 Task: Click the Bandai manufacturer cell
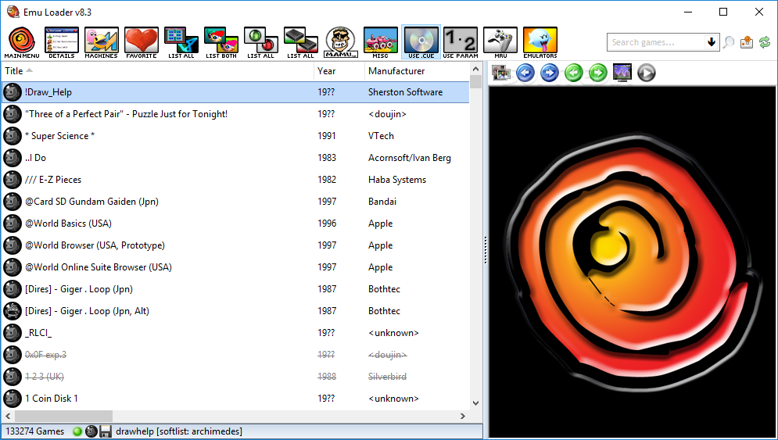coord(382,202)
